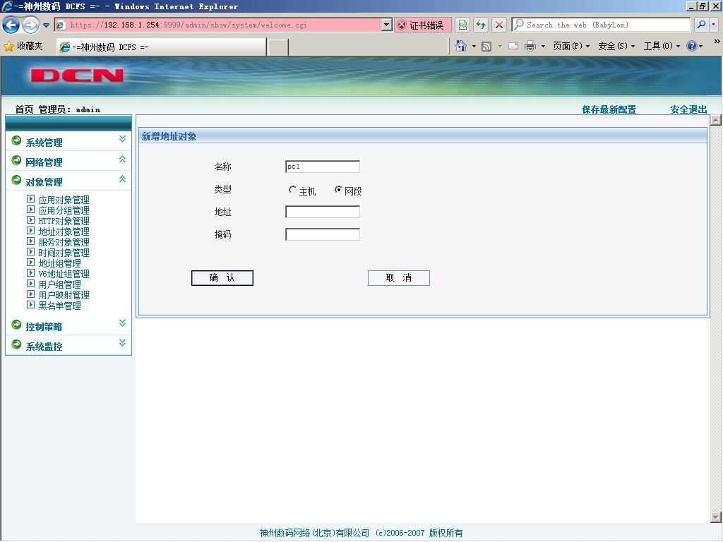Click the Home icon in command bar
The width and height of the screenshot is (723, 542).
tap(460, 46)
